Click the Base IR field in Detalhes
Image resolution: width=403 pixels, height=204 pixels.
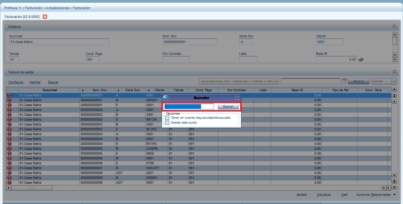(336, 59)
